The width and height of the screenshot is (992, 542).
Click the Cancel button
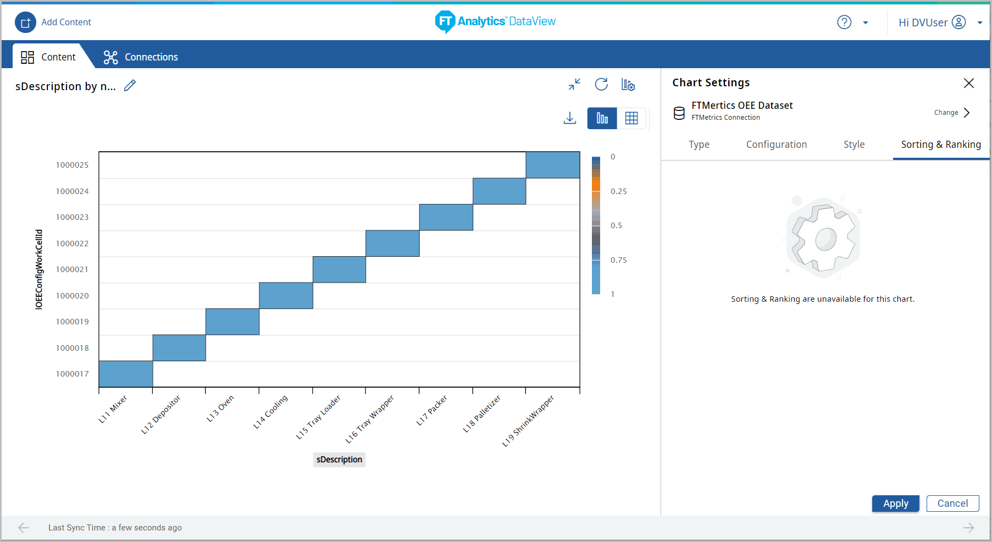click(952, 504)
